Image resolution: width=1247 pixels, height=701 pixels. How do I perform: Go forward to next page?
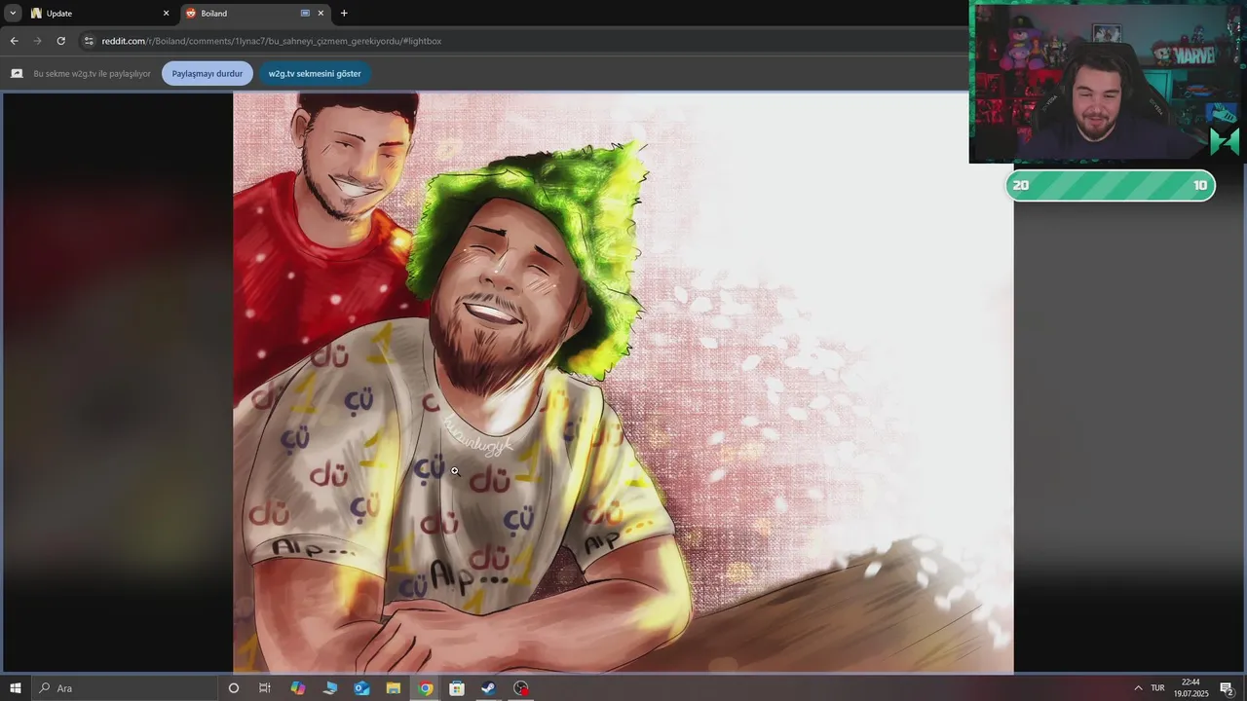[37, 41]
